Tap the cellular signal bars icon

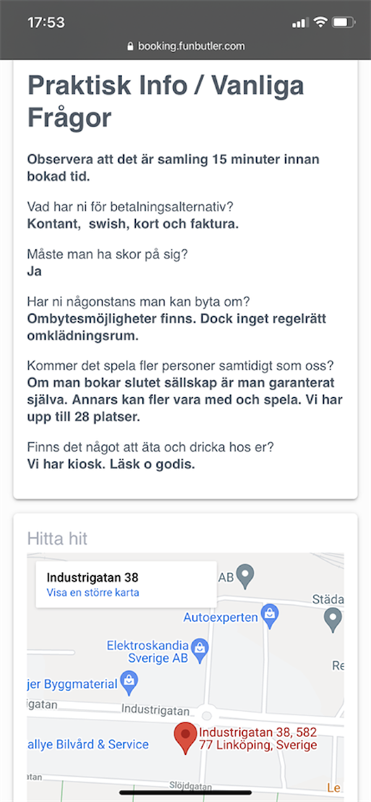tap(300, 23)
